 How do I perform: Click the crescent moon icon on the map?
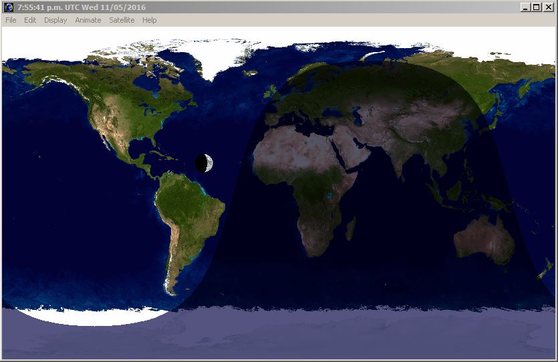204,163
